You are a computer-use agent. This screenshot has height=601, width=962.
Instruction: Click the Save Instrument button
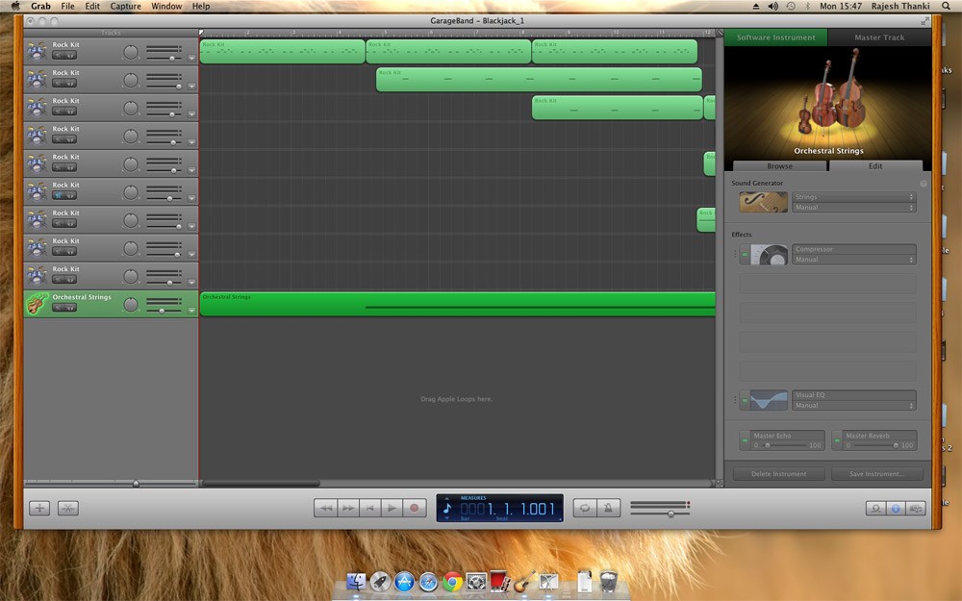coord(876,473)
